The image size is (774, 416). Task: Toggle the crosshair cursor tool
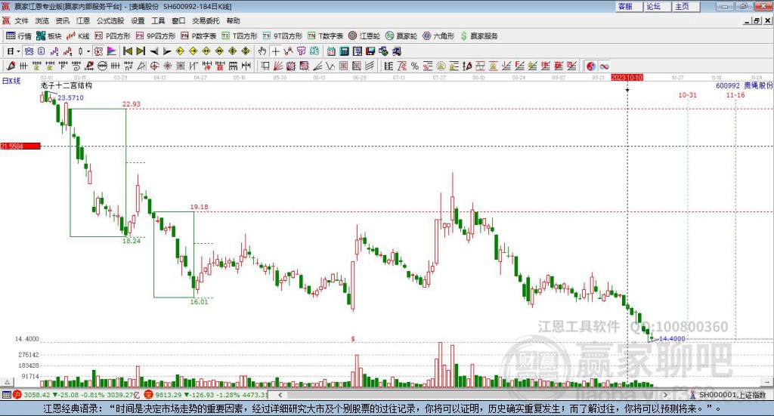pyautogui.click(x=275, y=51)
